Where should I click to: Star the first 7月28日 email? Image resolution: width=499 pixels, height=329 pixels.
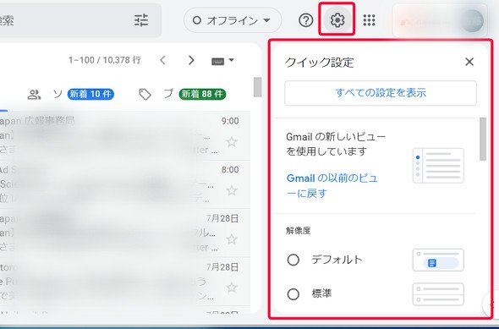coord(232,239)
